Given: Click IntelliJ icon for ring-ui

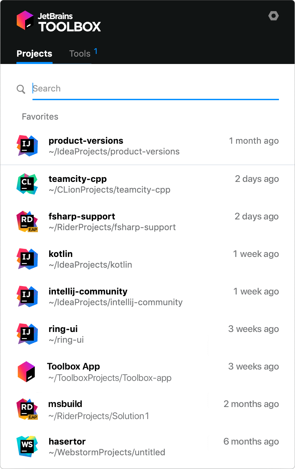Looking at the screenshot, I should click(27, 334).
